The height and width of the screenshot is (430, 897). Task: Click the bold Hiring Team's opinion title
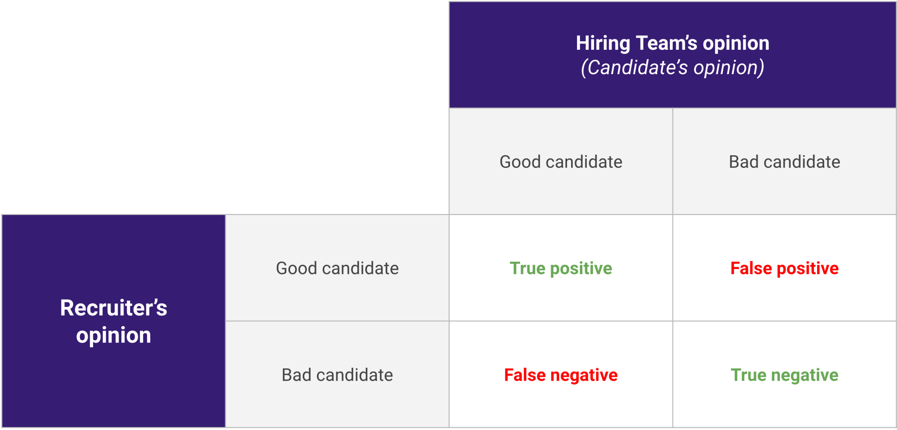pyautogui.click(x=672, y=43)
